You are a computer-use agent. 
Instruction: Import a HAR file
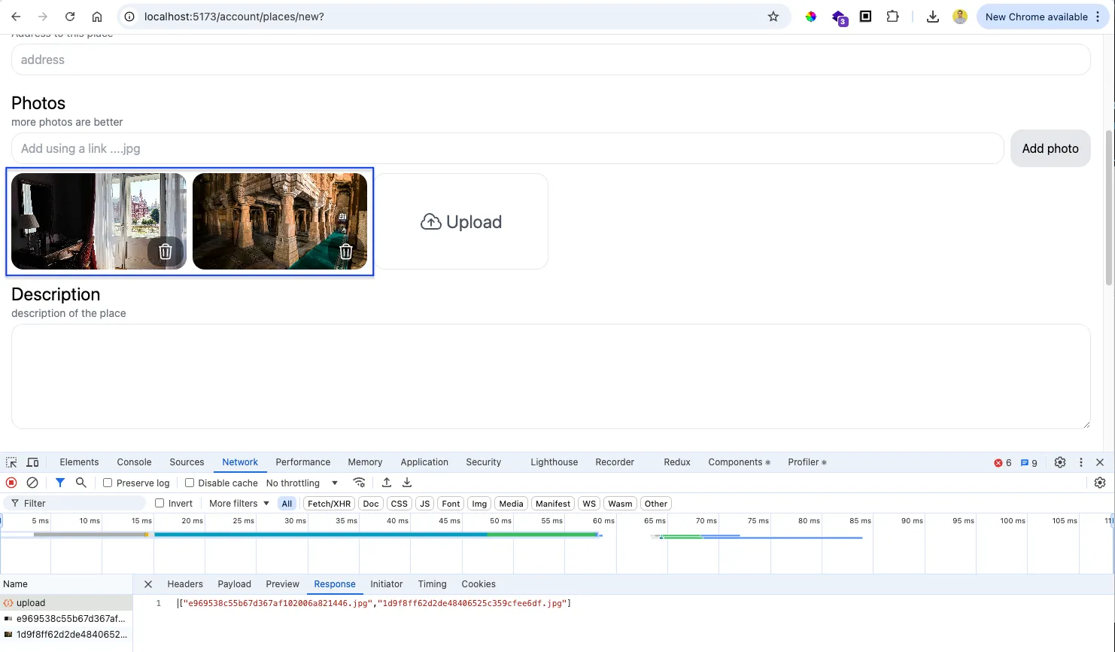click(x=387, y=483)
